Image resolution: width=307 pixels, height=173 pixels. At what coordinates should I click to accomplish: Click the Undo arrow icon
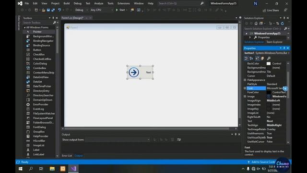tap(59, 10)
